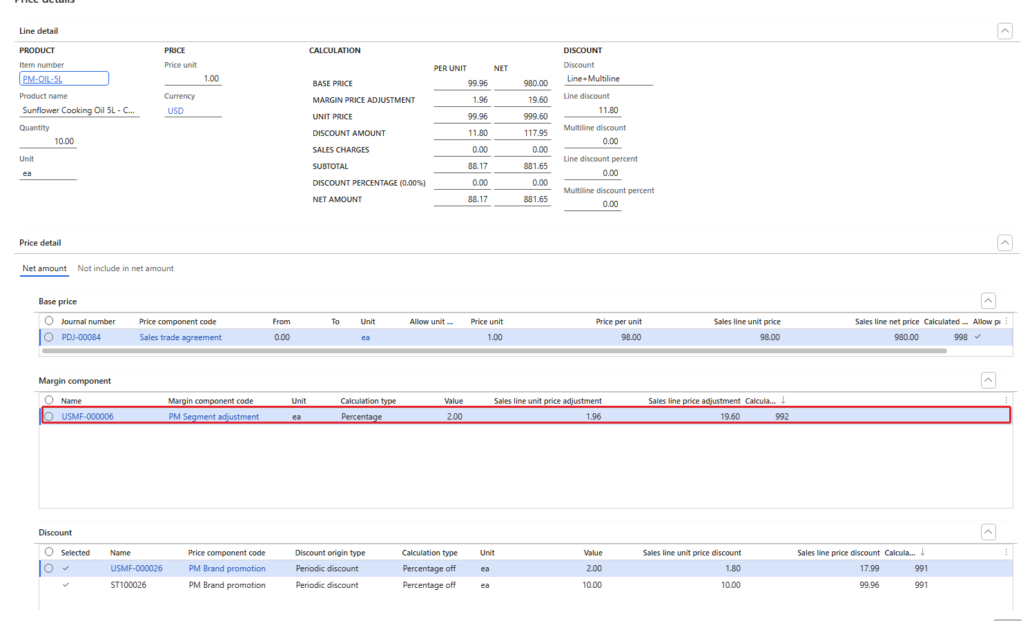Screen dimensions: 1032x621
Task: Click the Base price grid horizontal scrollbar
Action: point(494,351)
